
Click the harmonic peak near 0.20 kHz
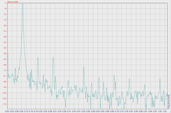pos(38,58)
